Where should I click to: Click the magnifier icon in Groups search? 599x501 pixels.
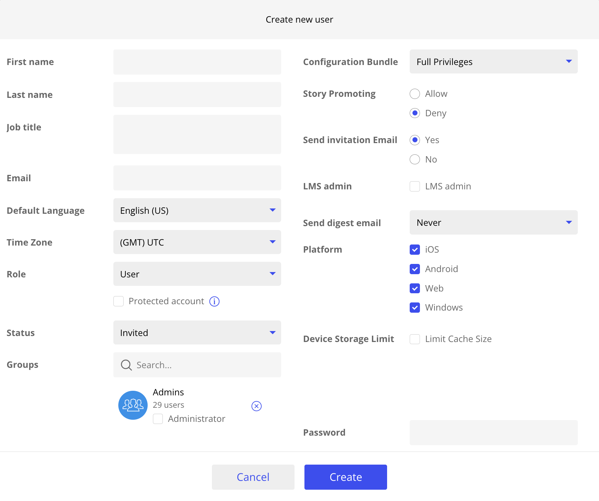point(126,365)
